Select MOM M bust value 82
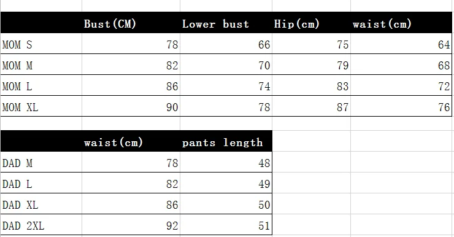The height and width of the screenshot is (237, 454). tap(131, 64)
